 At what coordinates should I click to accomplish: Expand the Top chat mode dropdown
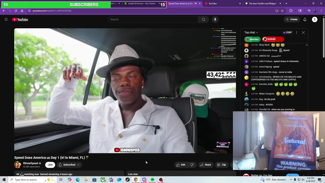click(251, 33)
